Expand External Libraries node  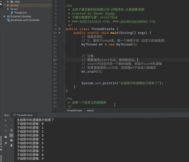click(x=5, y=16)
